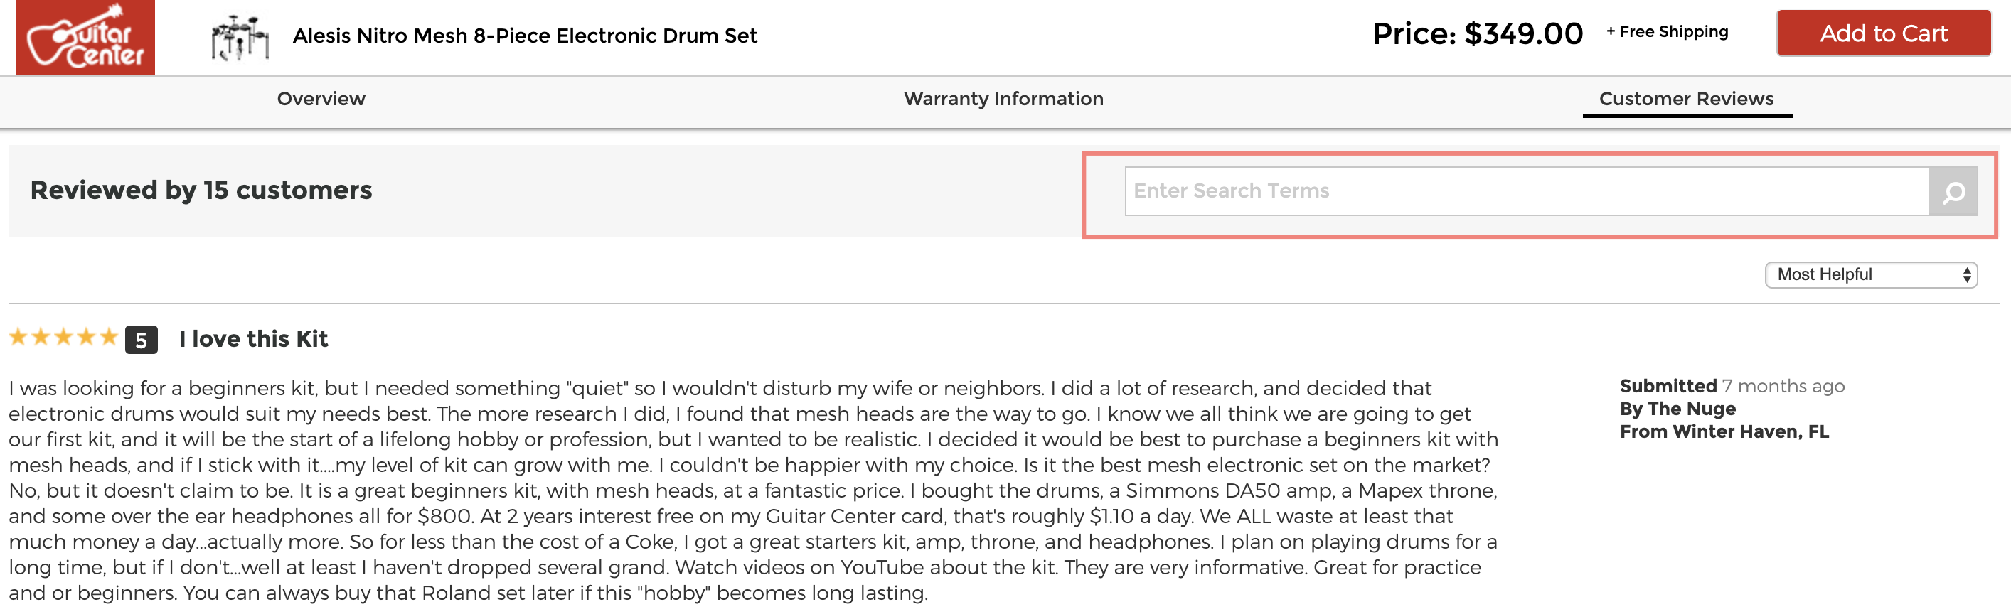Click the reviewer name "By The Nuge"

coord(1677,409)
